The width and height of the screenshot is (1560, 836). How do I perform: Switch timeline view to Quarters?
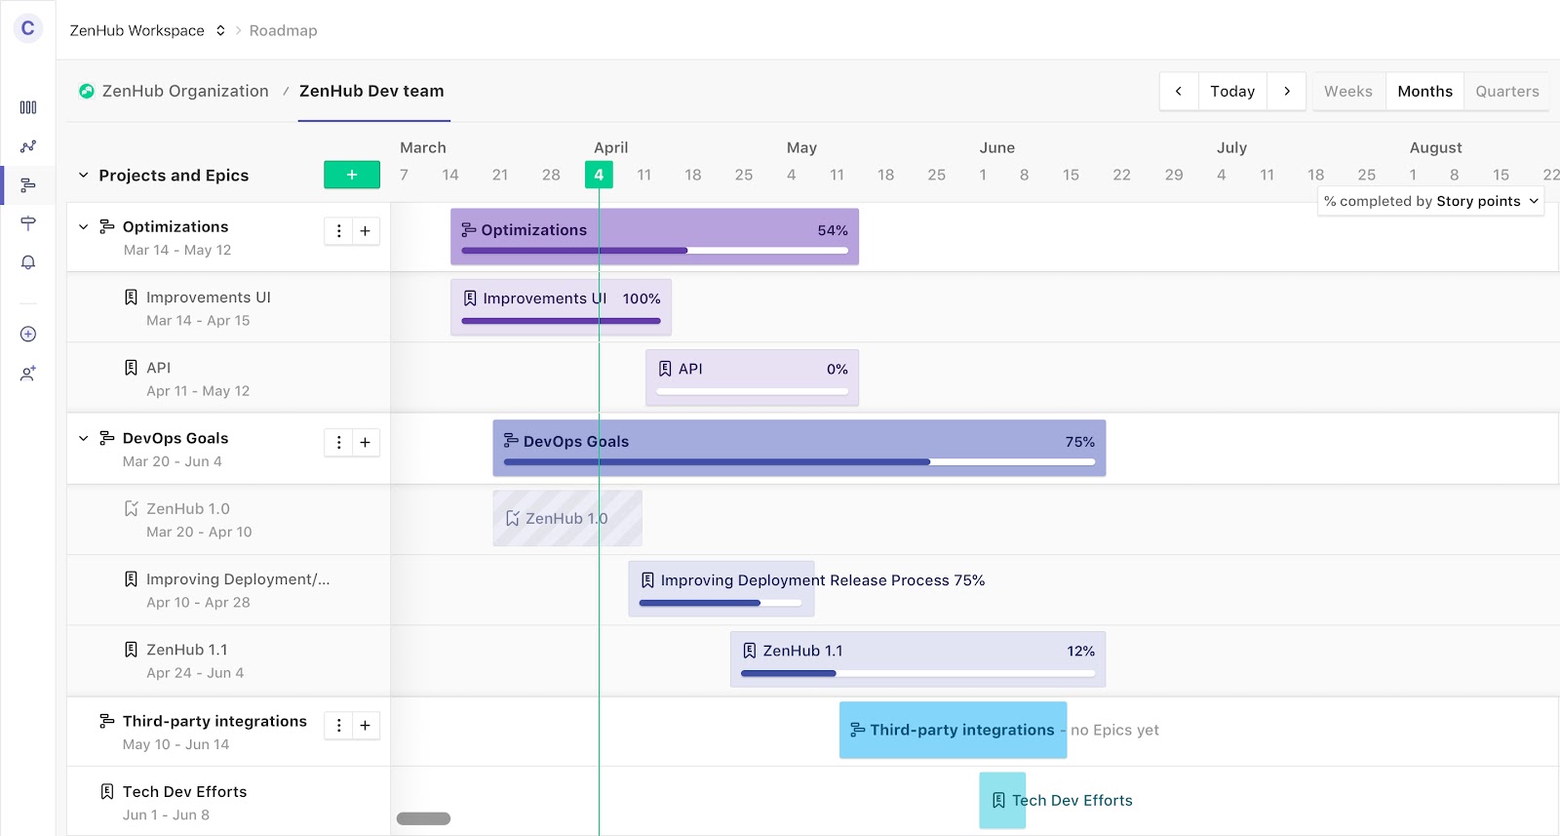[1506, 91]
